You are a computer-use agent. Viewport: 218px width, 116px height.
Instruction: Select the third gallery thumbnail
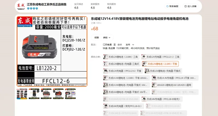click(x=46, y=94)
